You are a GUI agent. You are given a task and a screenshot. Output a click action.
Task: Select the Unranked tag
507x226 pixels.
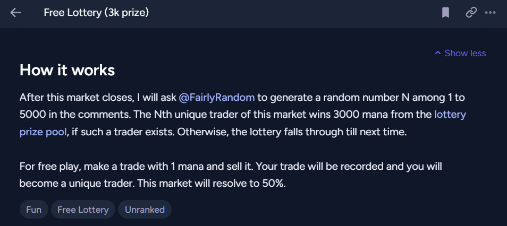145,210
